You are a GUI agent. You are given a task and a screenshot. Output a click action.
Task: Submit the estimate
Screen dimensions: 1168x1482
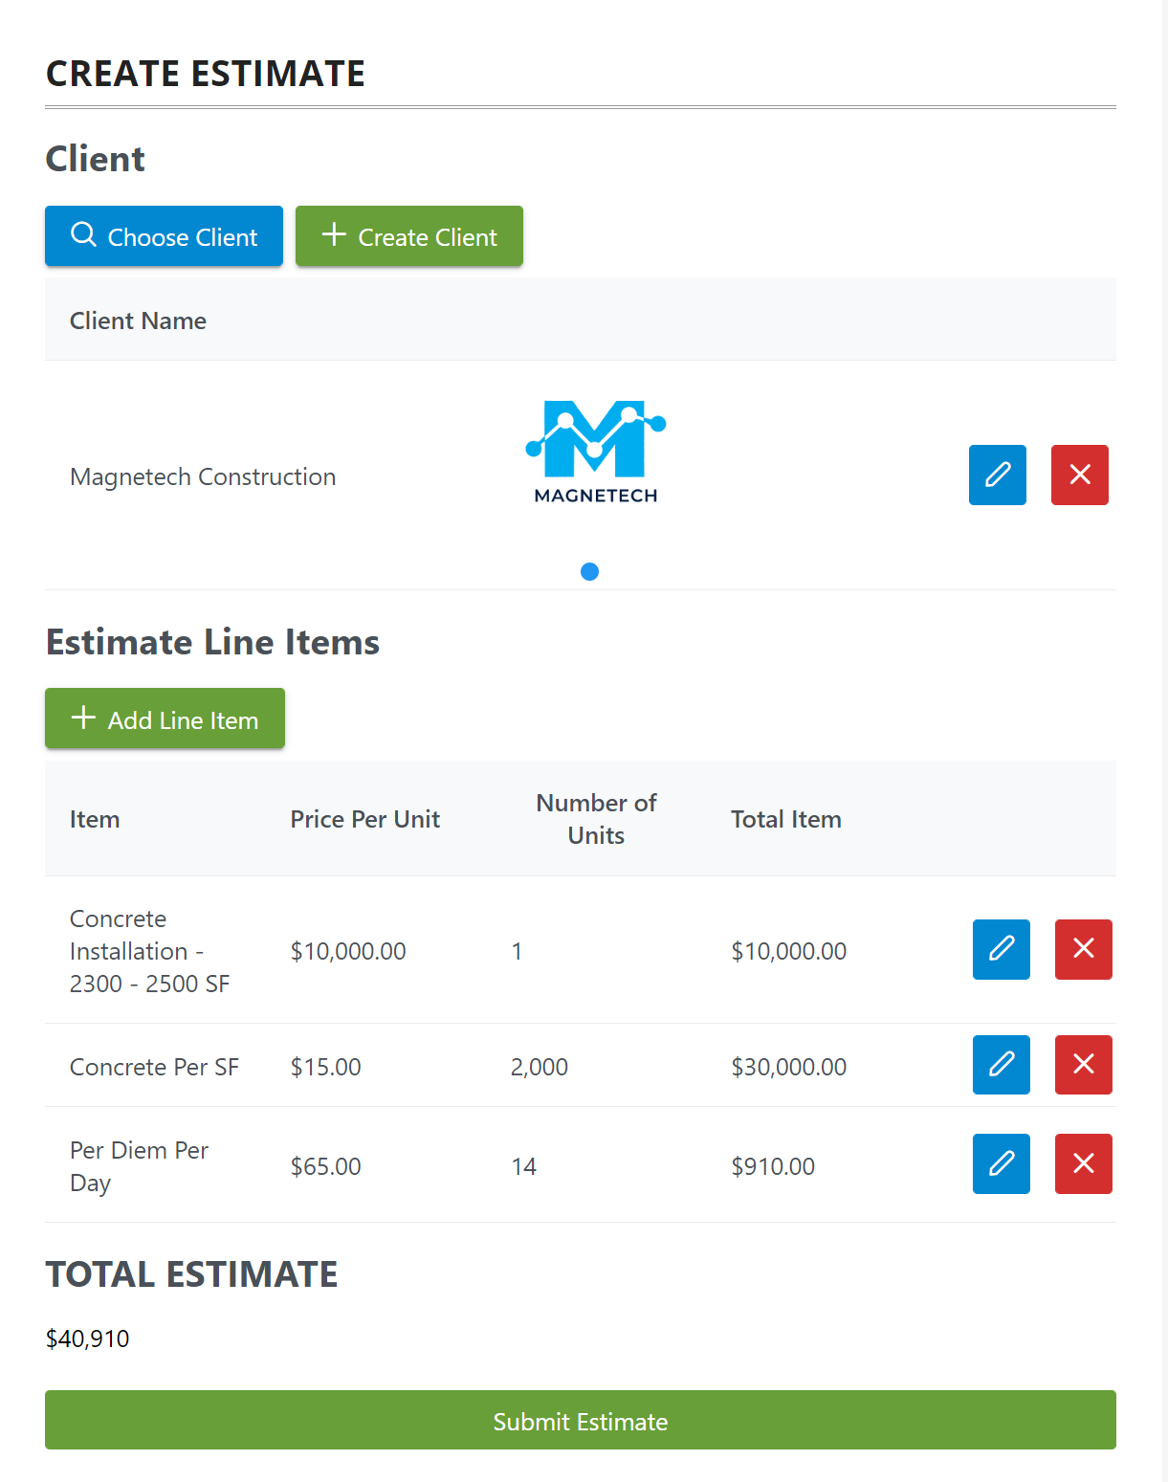[x=580, y=1421]
